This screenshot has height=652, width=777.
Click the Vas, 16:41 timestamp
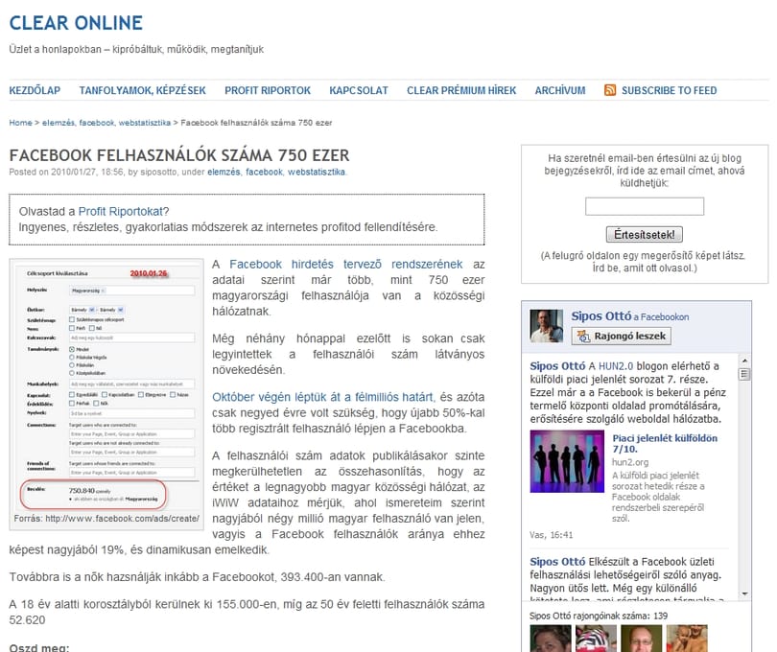point(551,535)
